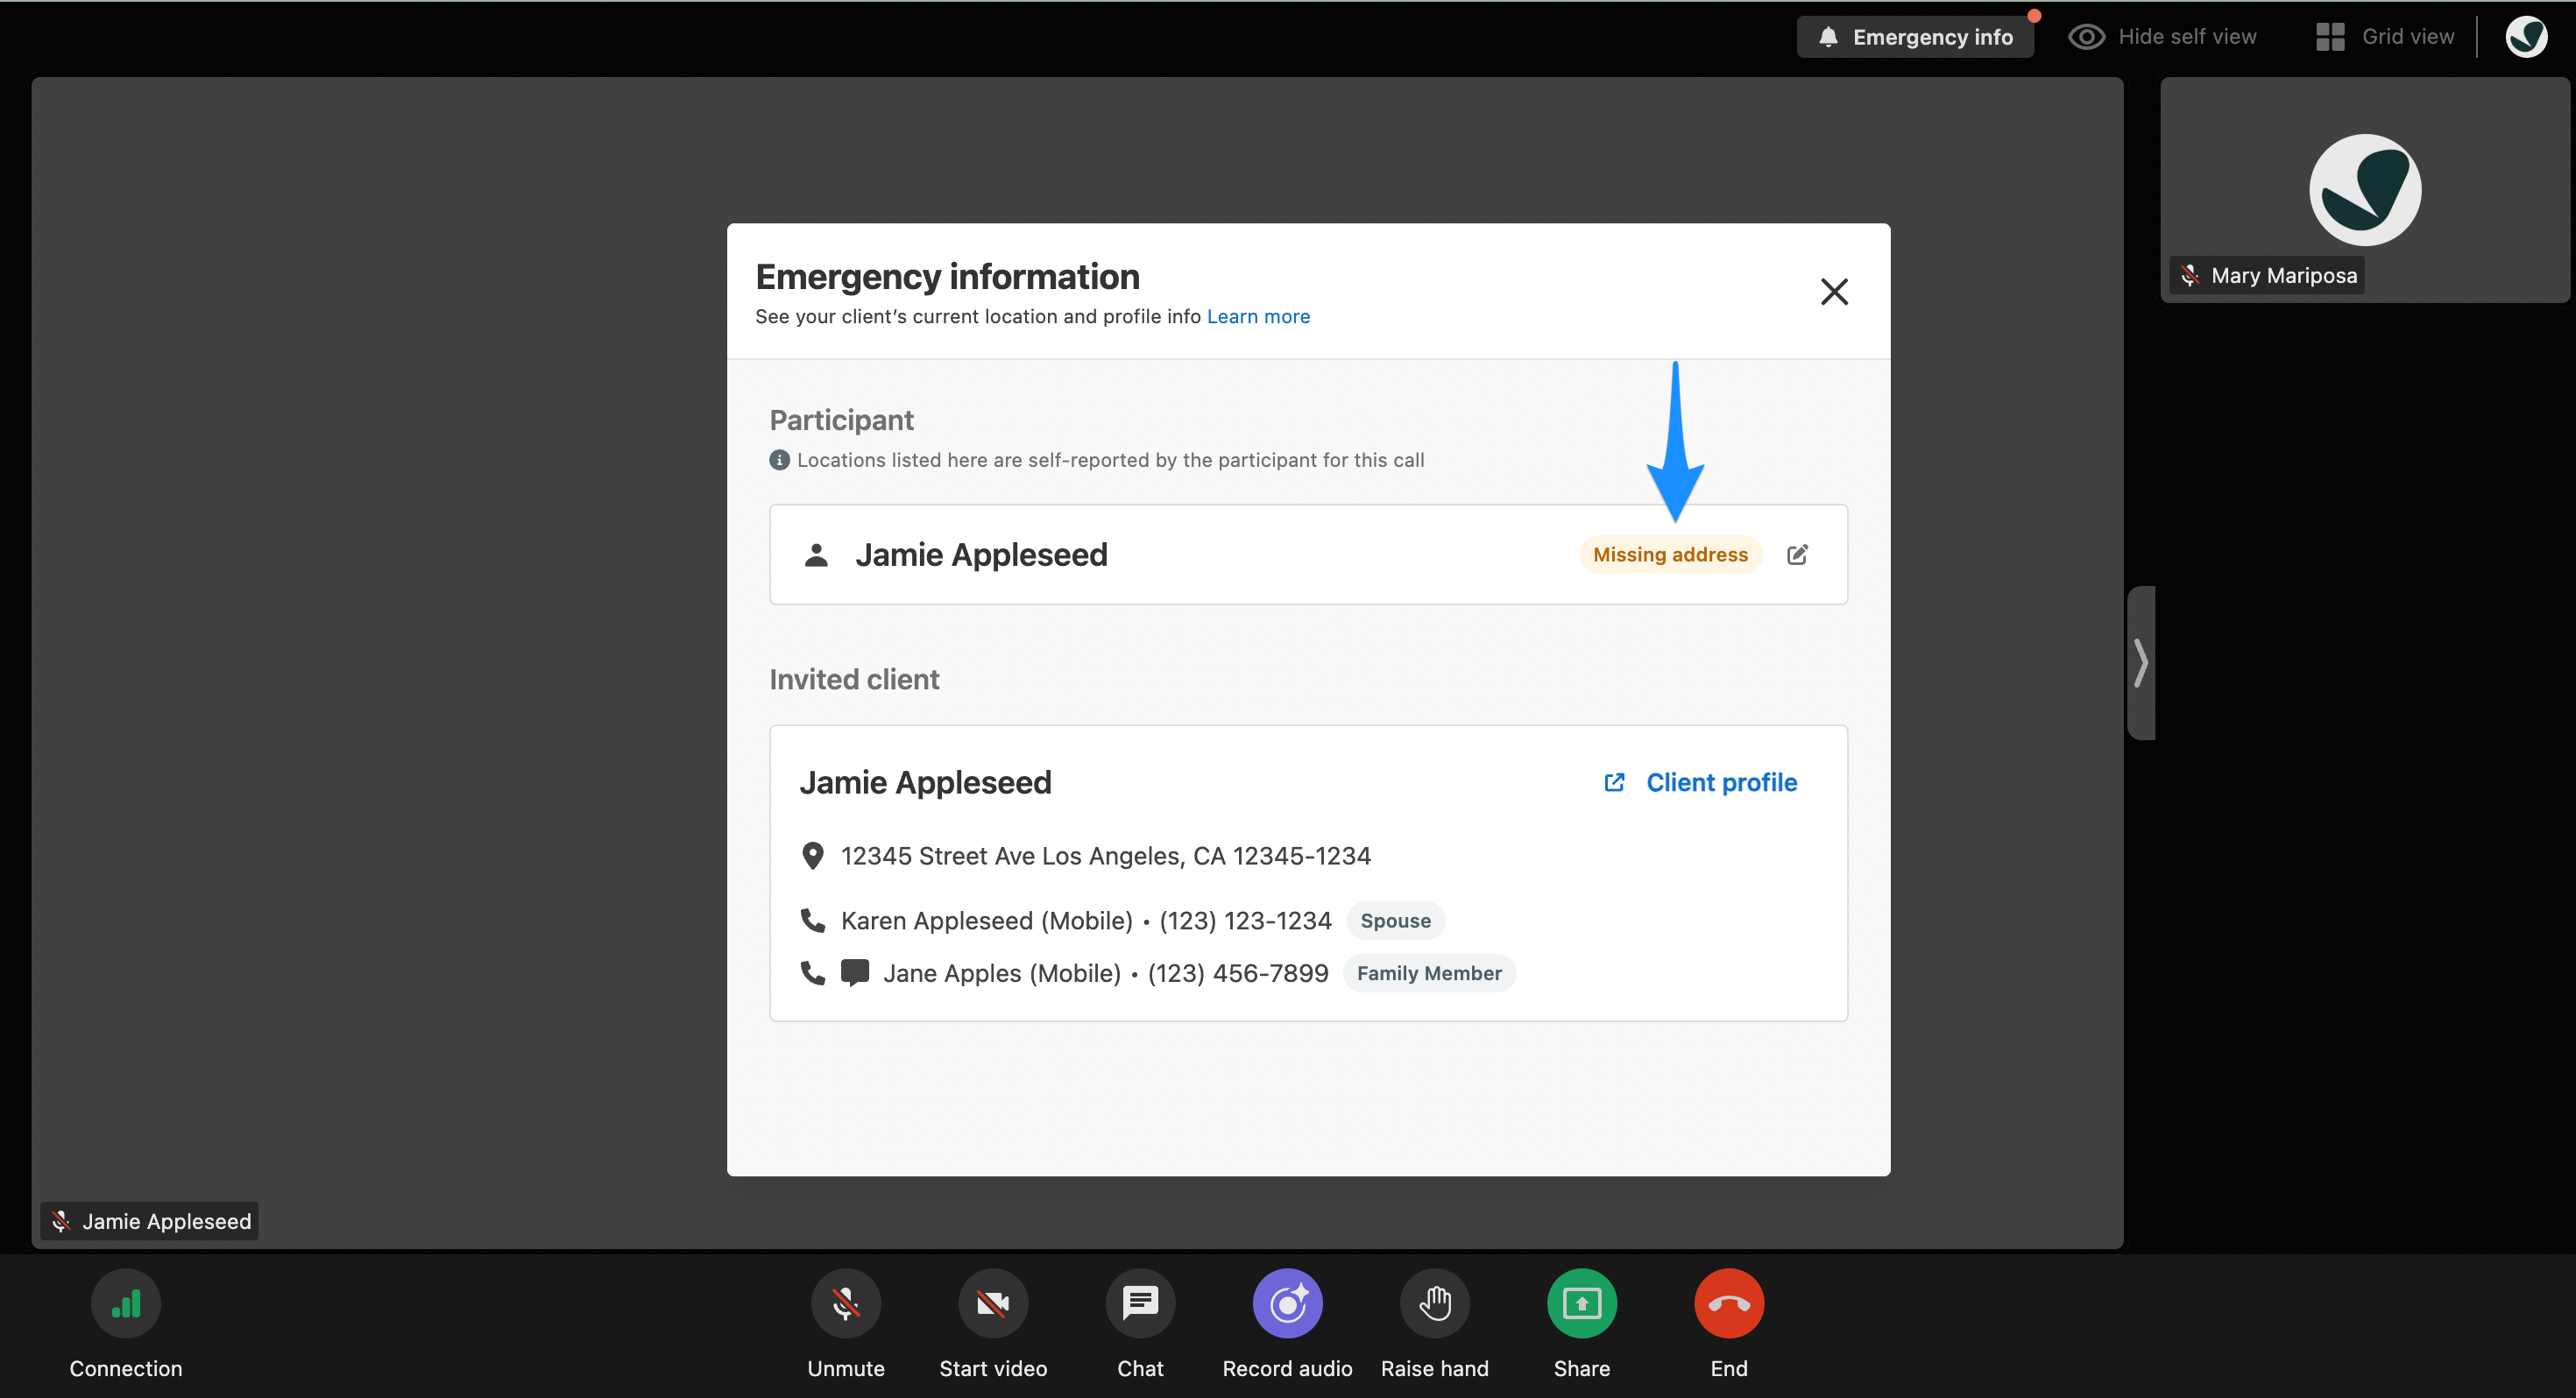Click the address 12345 Street Ave Los Angeles

pos(1105,856)
